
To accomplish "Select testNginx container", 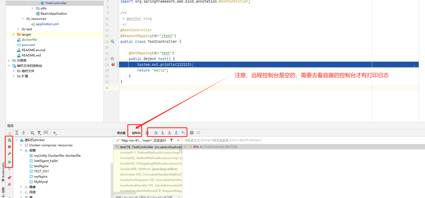I will click(x=41, y=166).
